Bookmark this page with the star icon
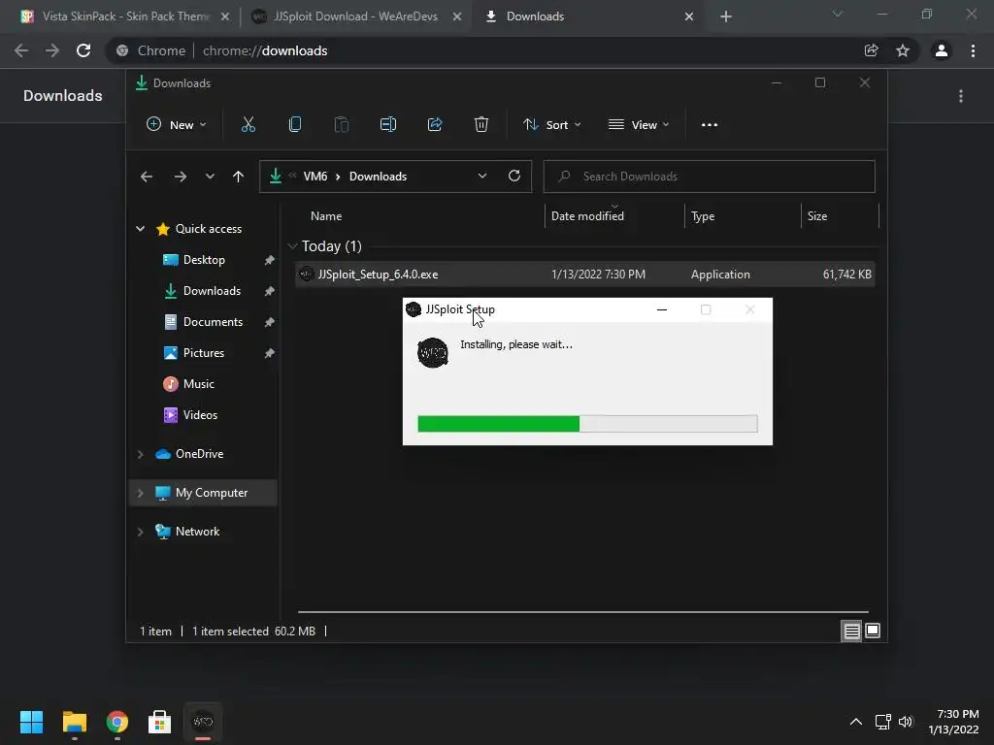 (903, 50)
